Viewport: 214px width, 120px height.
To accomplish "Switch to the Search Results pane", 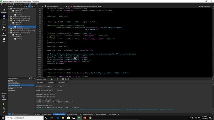I will 47,114.
